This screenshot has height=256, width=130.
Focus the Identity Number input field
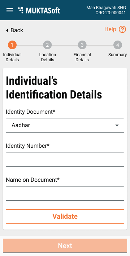click(x=65, y=159)
